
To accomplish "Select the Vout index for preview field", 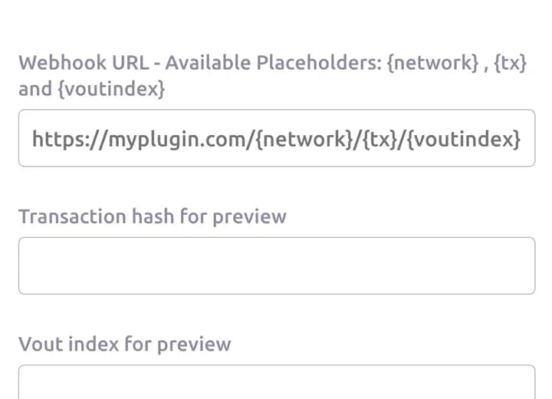I will point(277,382).
